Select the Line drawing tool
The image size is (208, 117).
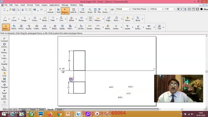tap(5, 19)
